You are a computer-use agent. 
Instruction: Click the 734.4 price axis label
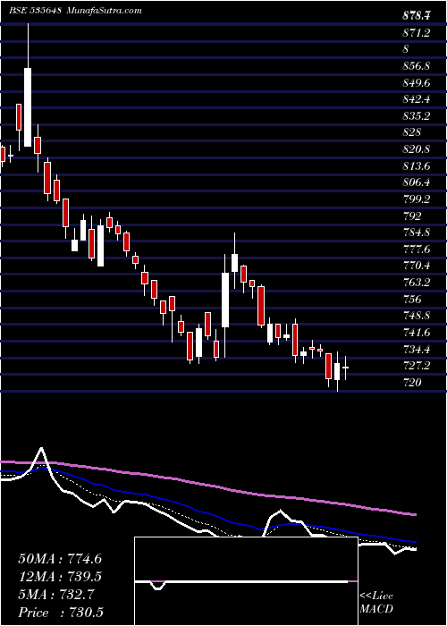[416, 350]
